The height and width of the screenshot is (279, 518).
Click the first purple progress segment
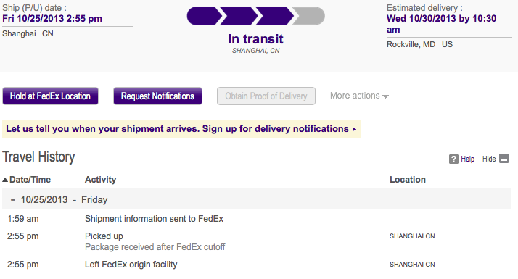204,16
